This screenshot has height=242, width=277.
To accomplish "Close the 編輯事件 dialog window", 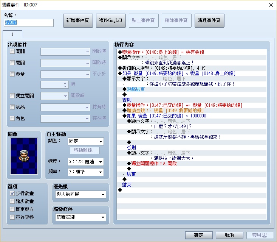I will pyautogui.click(x=271, y=5).
